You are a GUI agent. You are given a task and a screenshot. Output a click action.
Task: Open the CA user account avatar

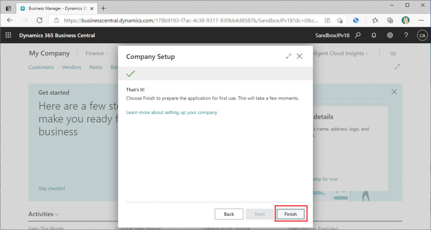(422, 35)
